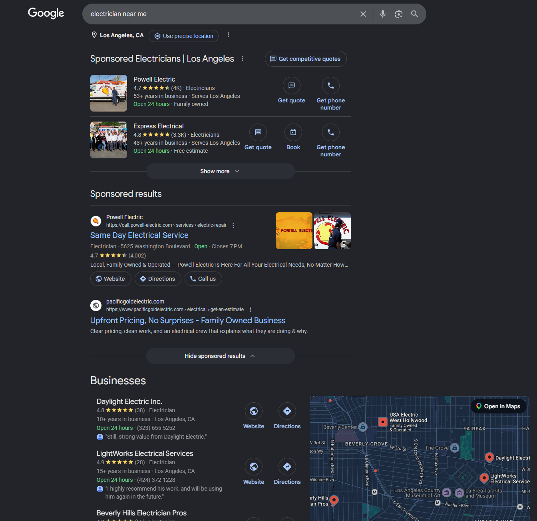Expand Show more sponsored electricians

tap(221, 171)
